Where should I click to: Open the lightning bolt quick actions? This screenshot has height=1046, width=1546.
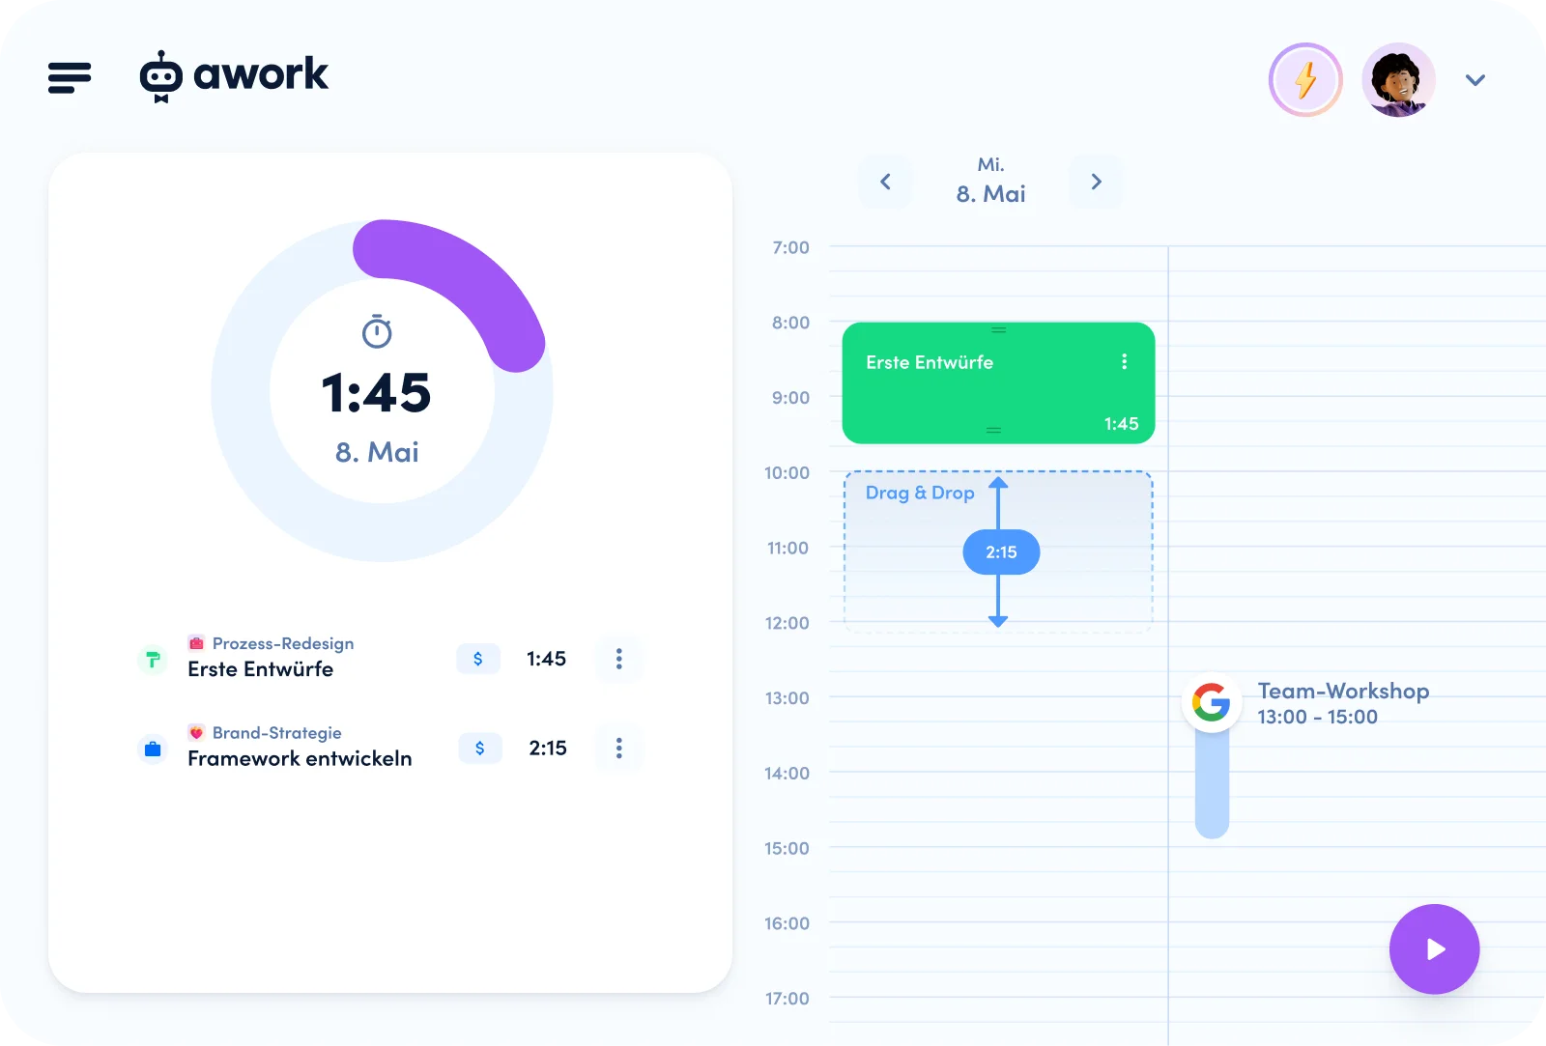(1305, 80)
